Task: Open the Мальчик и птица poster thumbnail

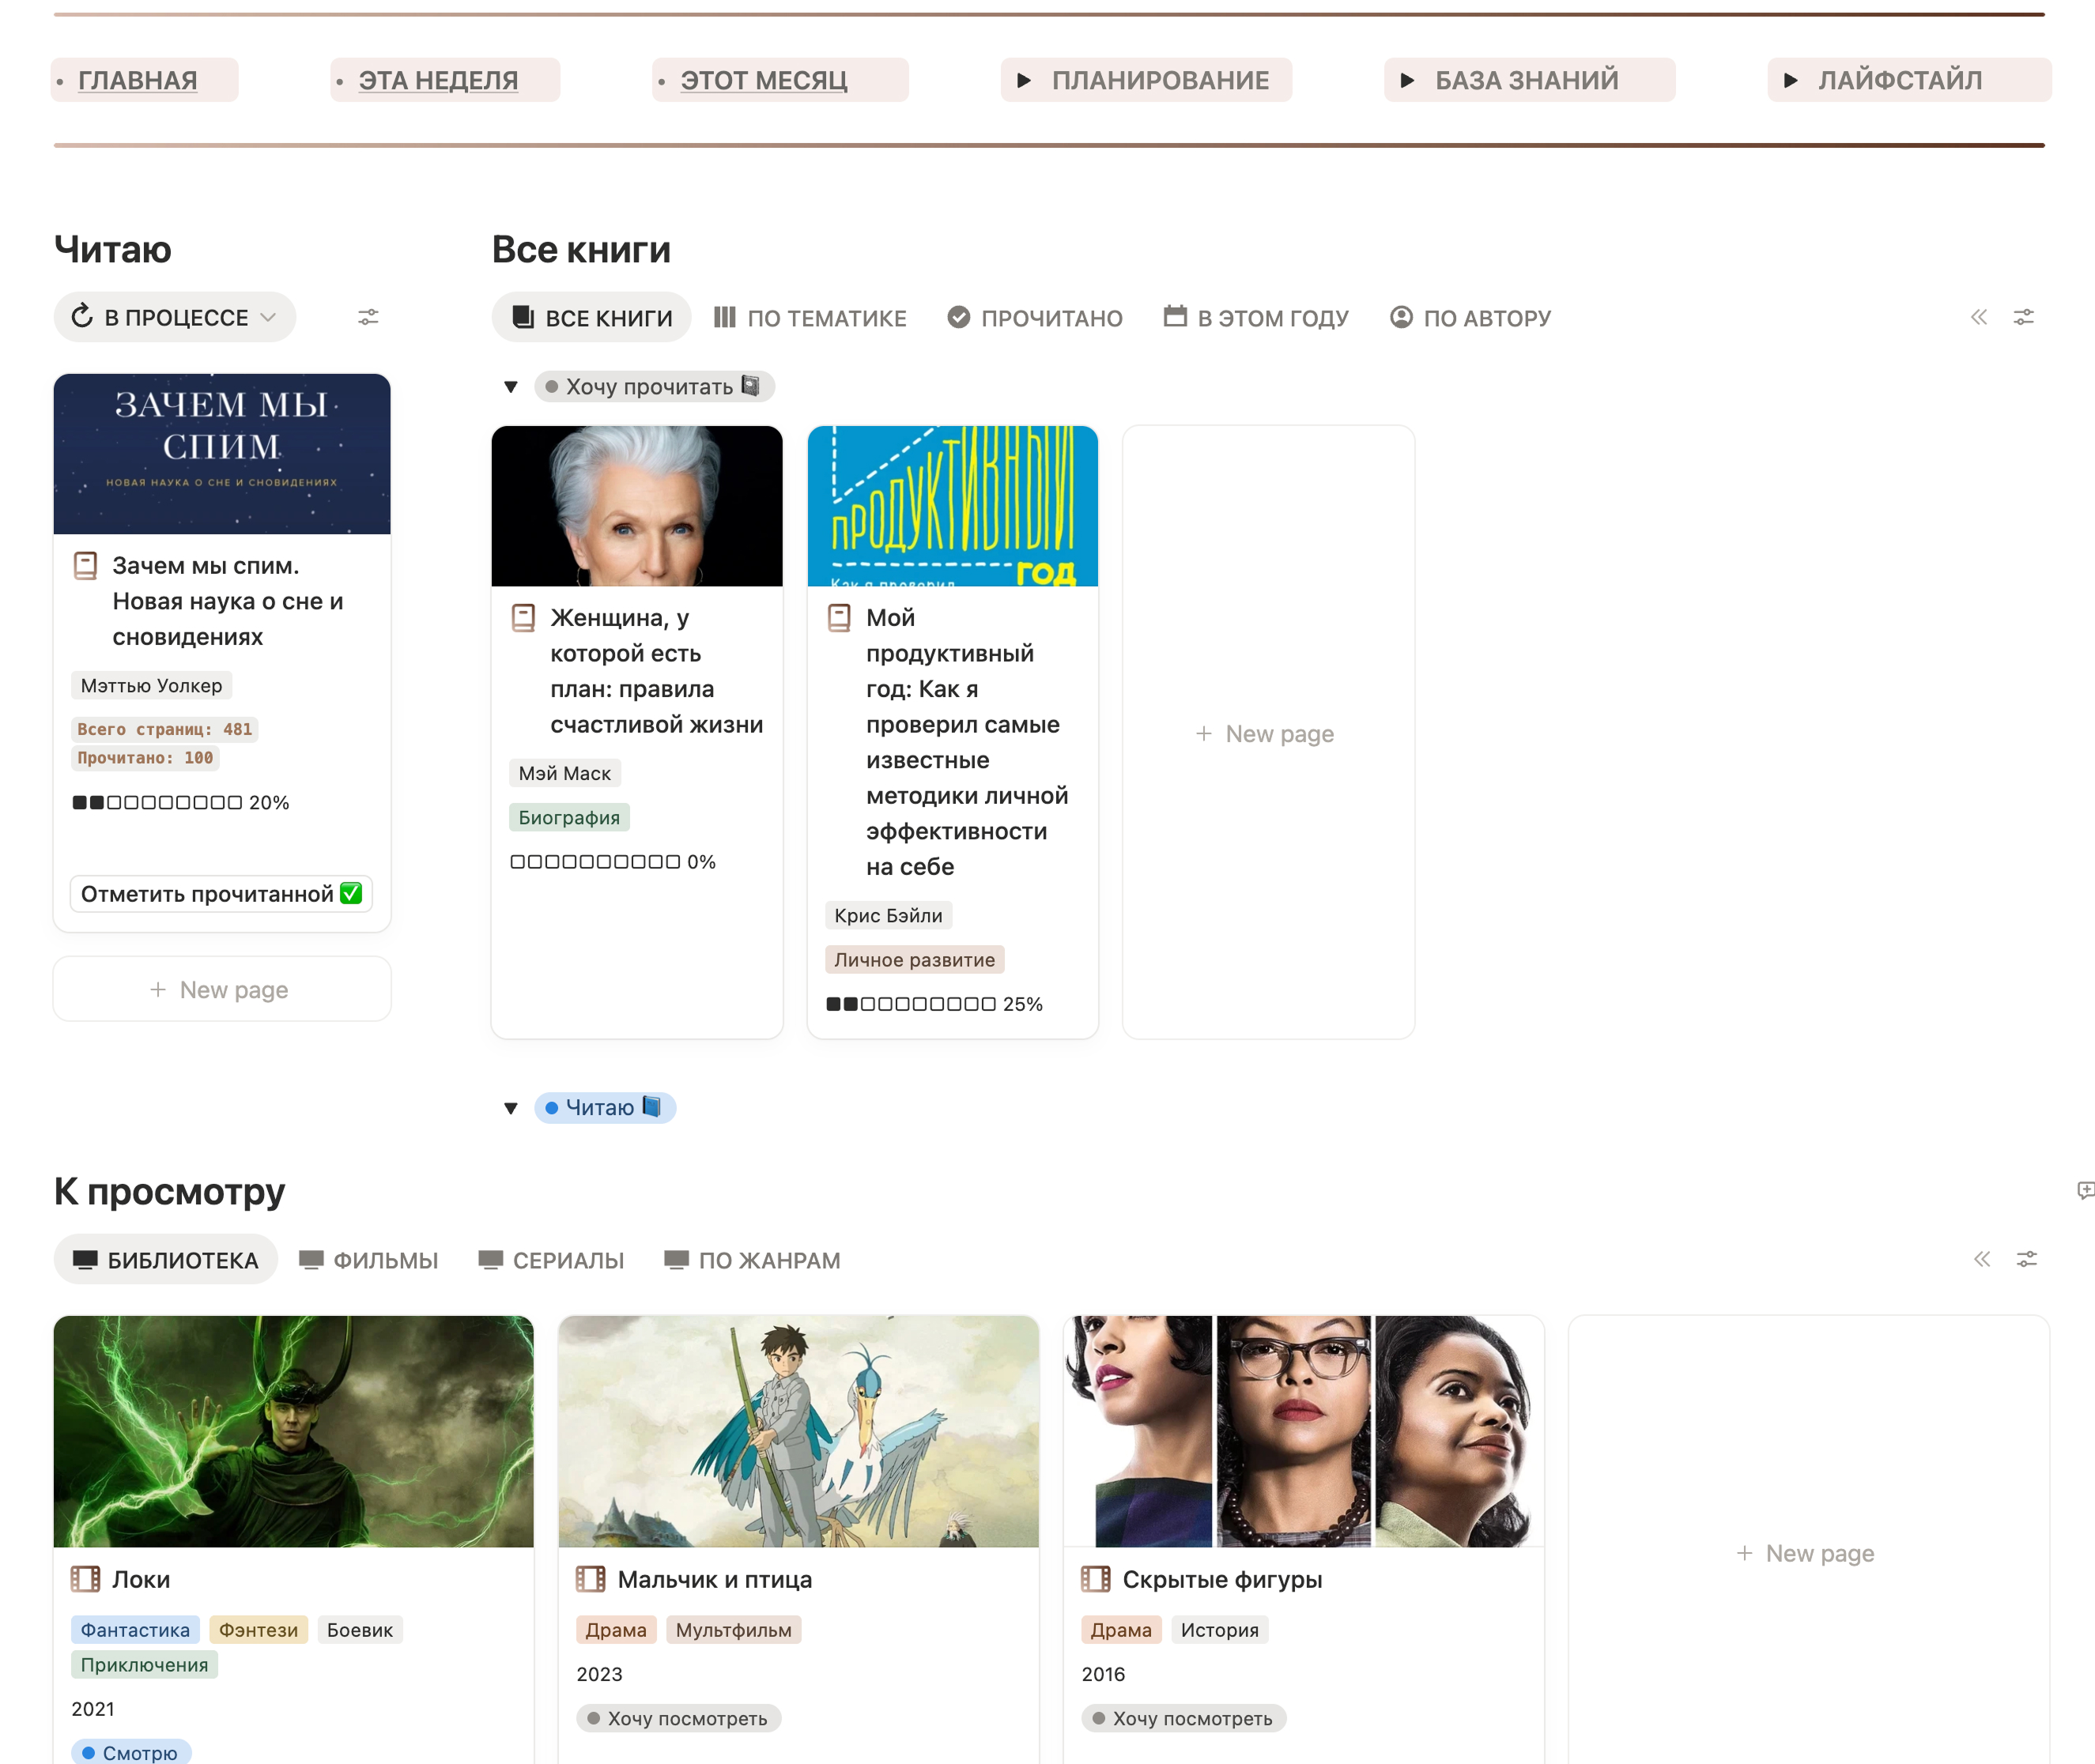Action: (798, 1431)
